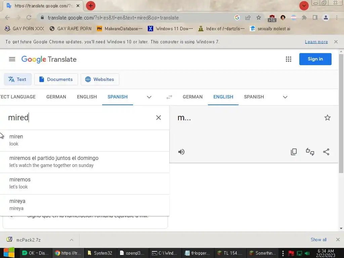Open the Learn more link

(316, 42)
